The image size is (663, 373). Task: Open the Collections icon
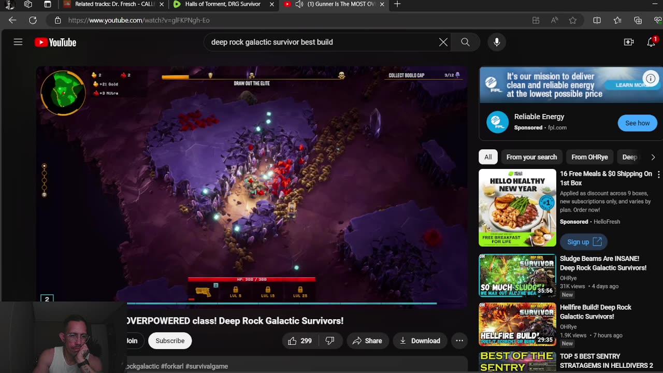(x=638, y=20)
